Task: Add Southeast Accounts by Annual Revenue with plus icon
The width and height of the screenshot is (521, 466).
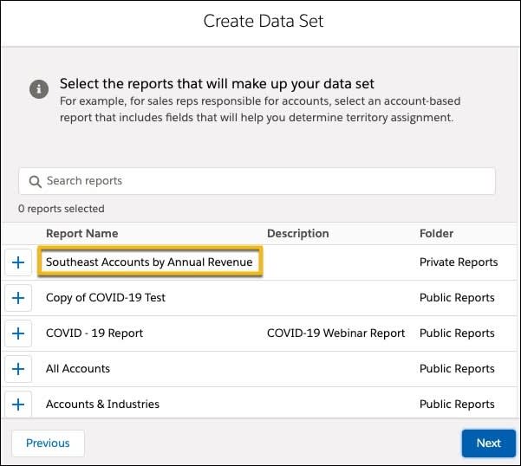Action: [18, 262]
